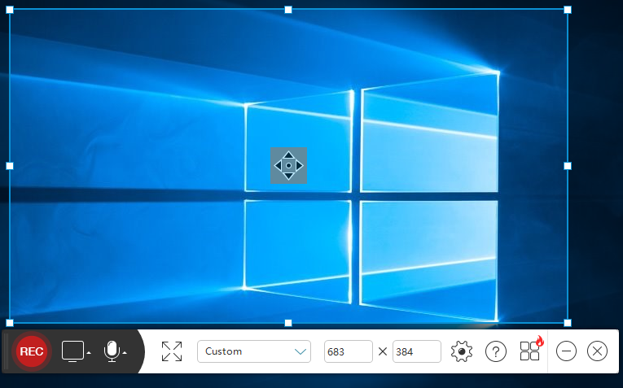Open settings via the gear icon
The height and width of the screenshot is (388, 623).
point(462,351)
